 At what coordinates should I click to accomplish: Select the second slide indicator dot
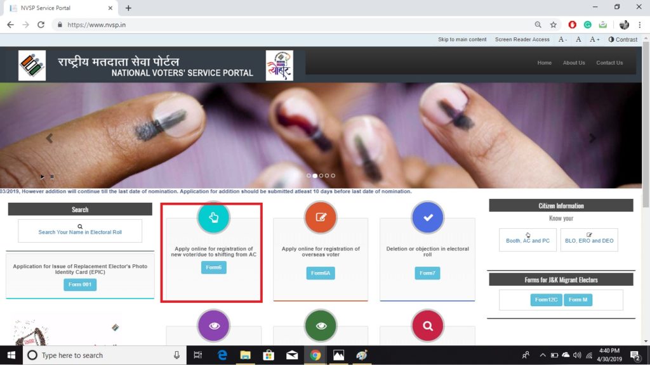pyautogui.click(x=315, y=176)
